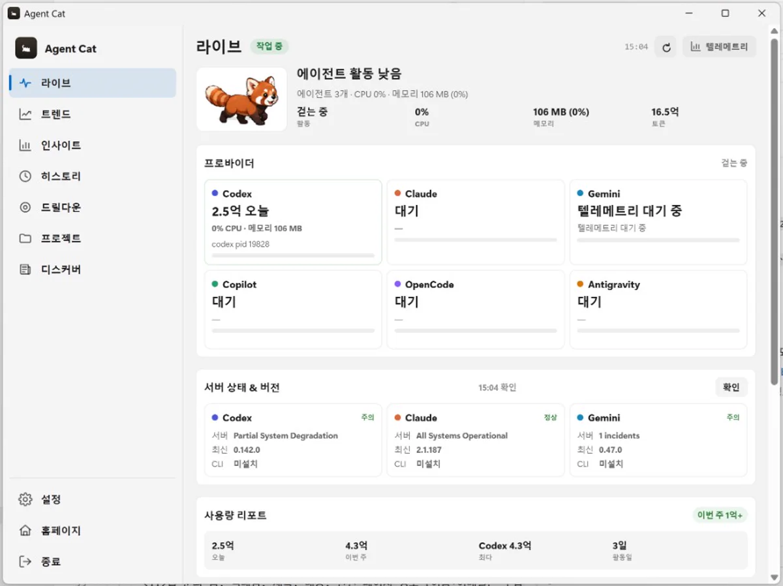The height and width of the screenshot is (586, 783).
Task: Click the Gemini version 0.47.0
Action: (610, 450)
